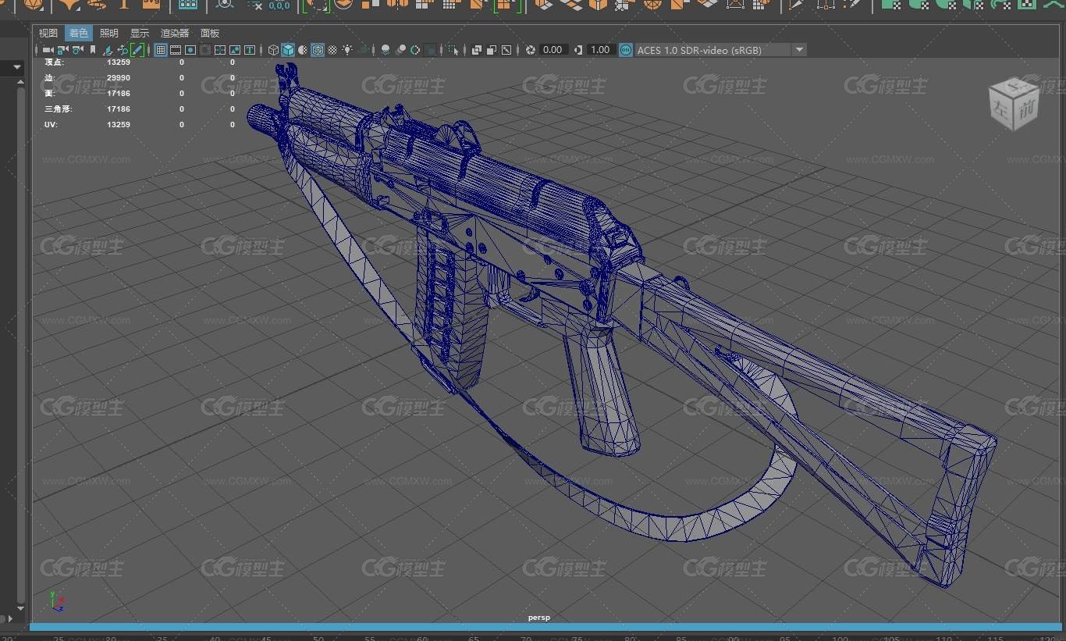Image resolution: width=1066 pixels, height=641 pixels.
Task: Toggle the Gate Mask icon
Action: tap(205, 50)
